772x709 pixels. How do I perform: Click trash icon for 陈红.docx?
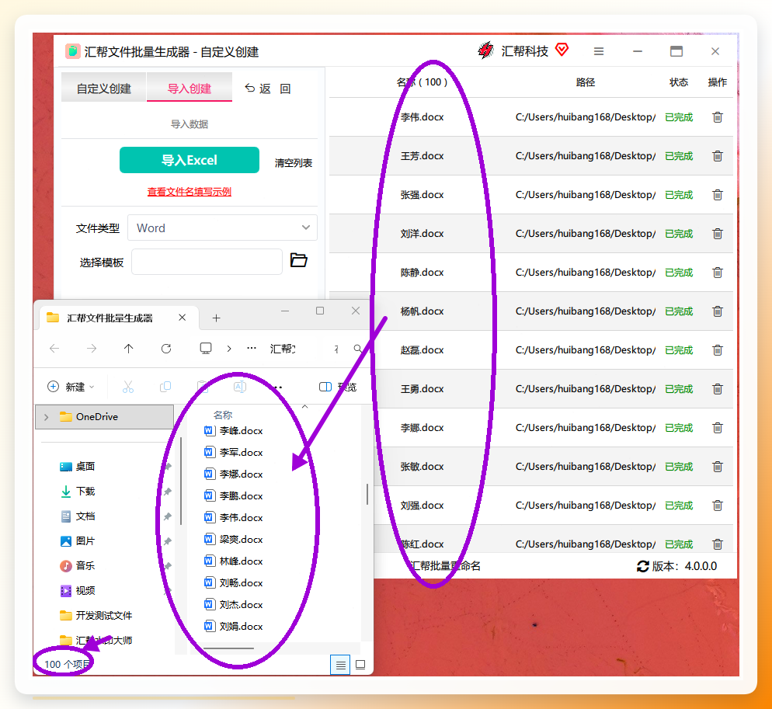click(x=718, y=544)
